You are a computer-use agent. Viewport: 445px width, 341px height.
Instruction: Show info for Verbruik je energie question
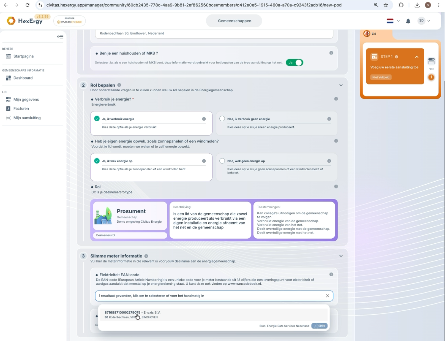pos(336,99)
